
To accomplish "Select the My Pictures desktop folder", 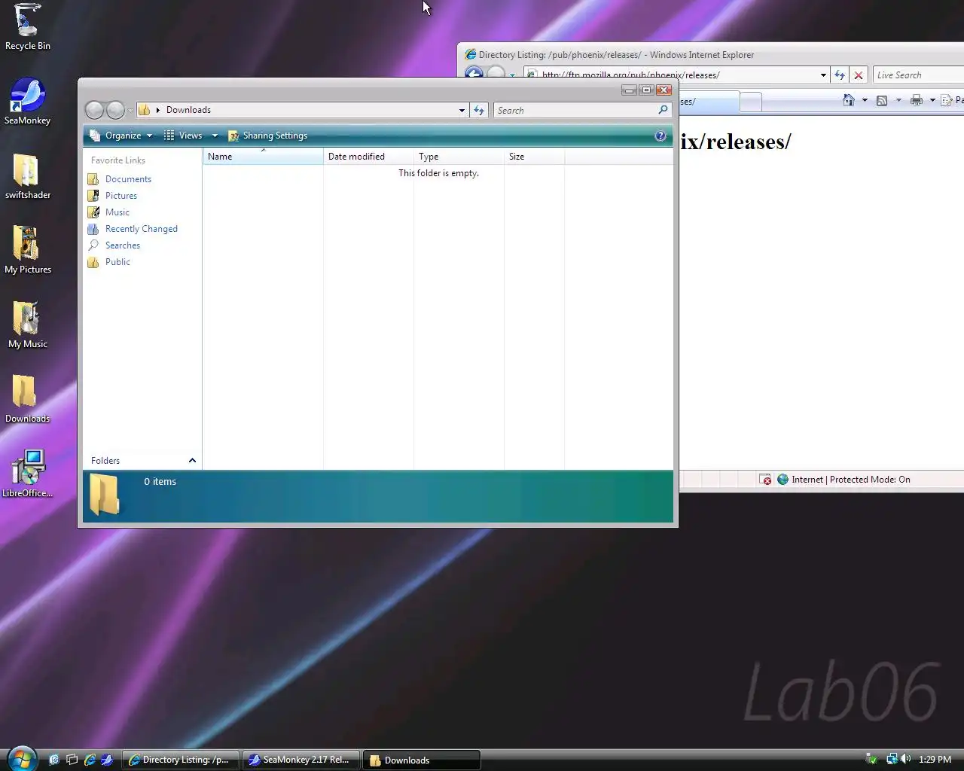I will point(28,251).
